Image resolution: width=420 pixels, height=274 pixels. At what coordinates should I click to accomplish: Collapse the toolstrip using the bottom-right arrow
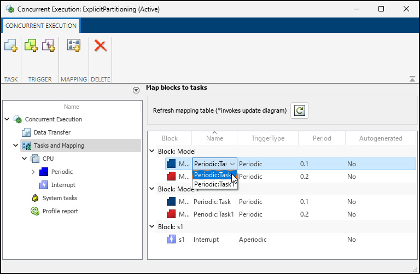pos(412,79)
